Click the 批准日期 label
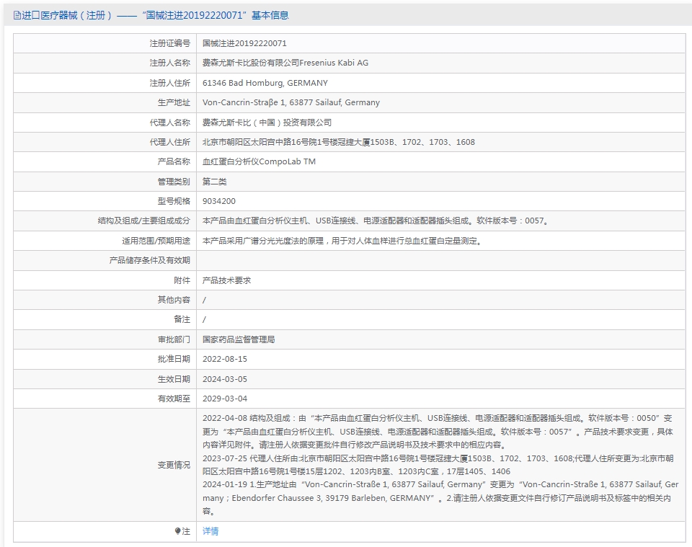This screenshot has height=547, width=692. point(174,359)
